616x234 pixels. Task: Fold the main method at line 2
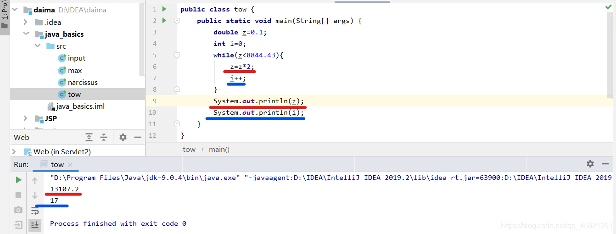pyautogui.click(x=177, y=21)
